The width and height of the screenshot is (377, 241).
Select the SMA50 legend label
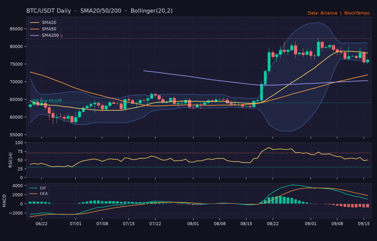coord(49,29)
